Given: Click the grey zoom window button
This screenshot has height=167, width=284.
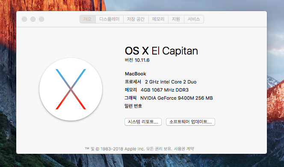Looking at the screenshot, I should coord(41,19).
